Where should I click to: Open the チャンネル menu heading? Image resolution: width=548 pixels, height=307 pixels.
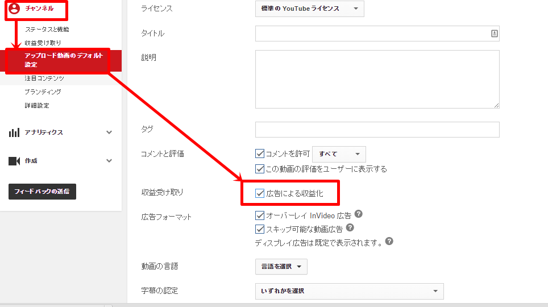pyautogui.click(x=39, y=8)
